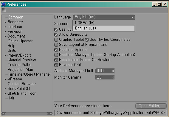Image resolution: width=169 pixels, height=117 pixels.
Task: Click the Scheme label
Action: point(61,24)
